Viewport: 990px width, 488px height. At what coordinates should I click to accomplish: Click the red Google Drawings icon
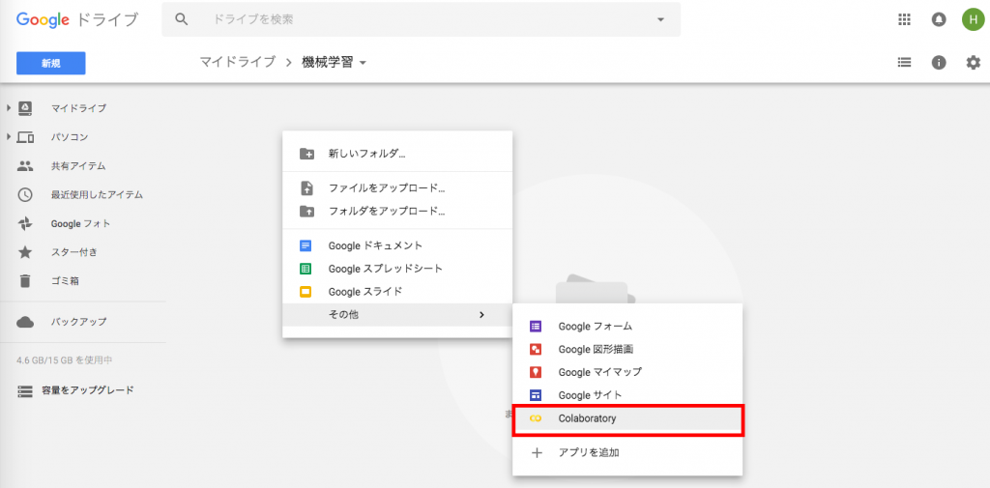(x=536, y=349)
